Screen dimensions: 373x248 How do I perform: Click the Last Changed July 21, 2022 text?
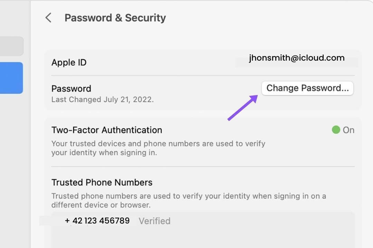[102, 100]
